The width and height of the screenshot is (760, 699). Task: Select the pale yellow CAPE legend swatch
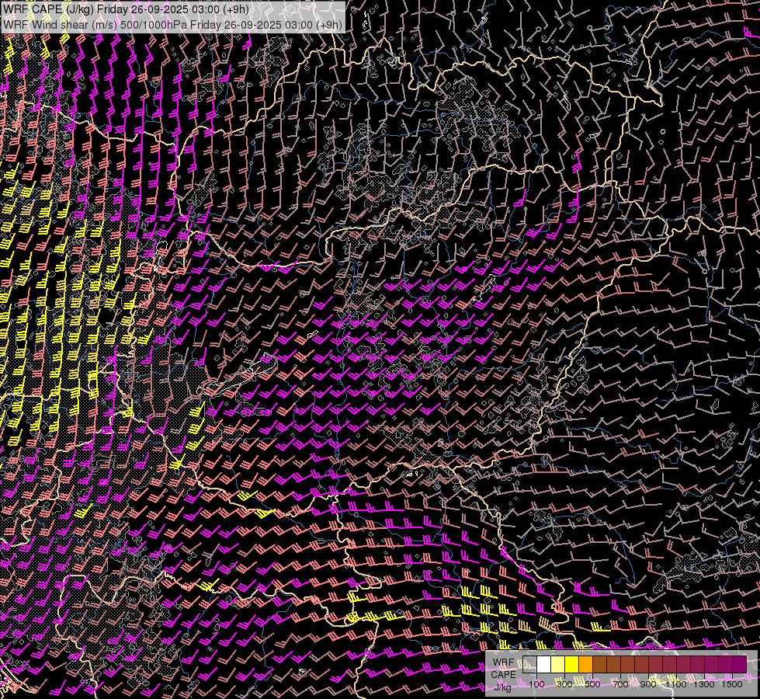(x=558, y=664)
